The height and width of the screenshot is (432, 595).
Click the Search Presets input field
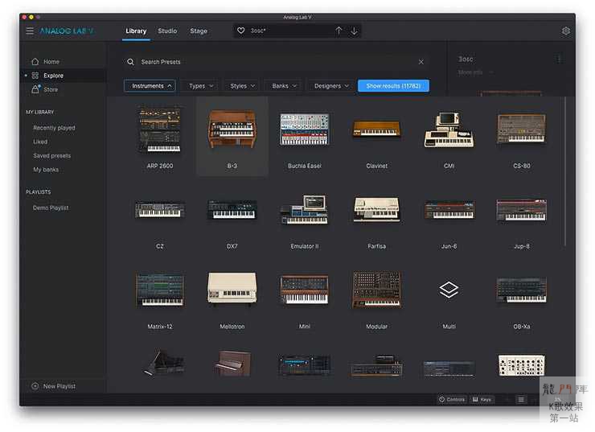pos(277,61)
